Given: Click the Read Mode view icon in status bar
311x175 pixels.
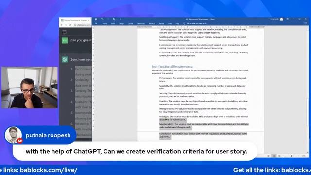Looking at the screenshot, I should coord(268,156).
